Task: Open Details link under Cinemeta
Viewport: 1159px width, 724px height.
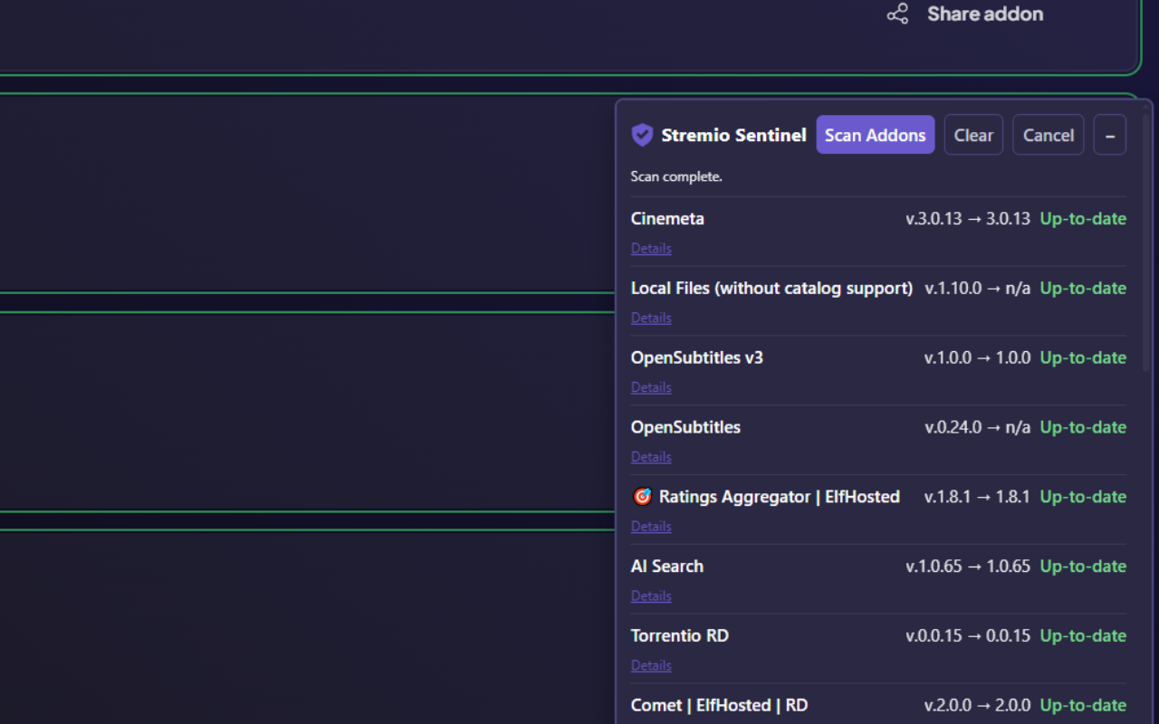Action: tap(651, 248)
